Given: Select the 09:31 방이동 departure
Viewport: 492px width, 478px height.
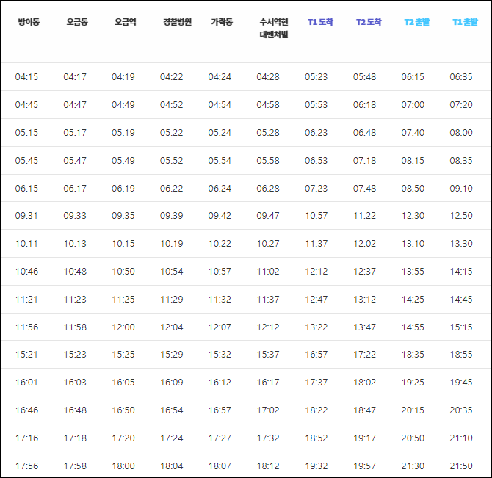Looking at the screenshot, I should 26,216.
